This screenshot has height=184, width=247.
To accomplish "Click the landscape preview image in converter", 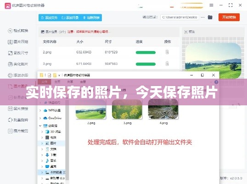I will click(x=213, y=61).
